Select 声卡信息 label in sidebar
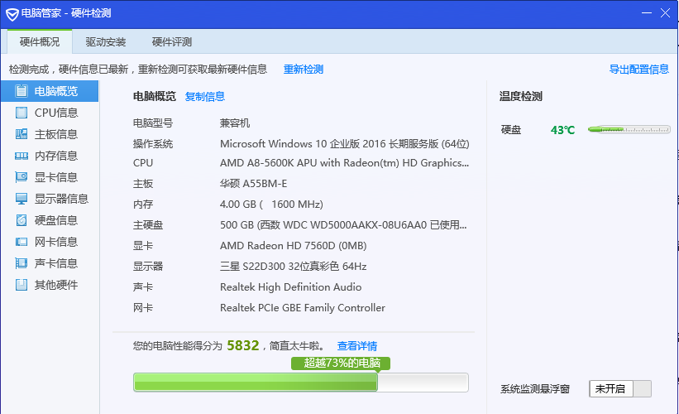This screenshot has height=414, width=679. click(56, 263)
